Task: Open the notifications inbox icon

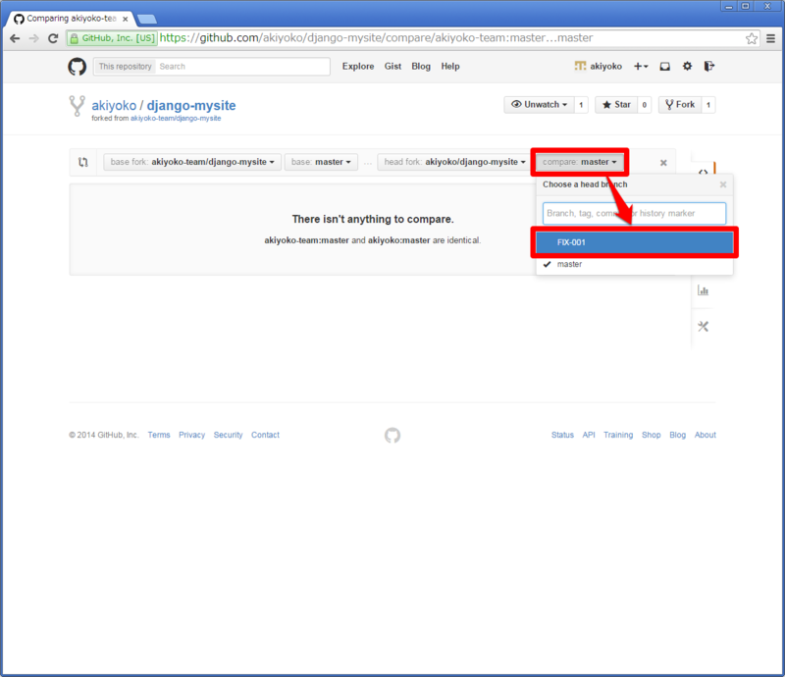Action: point(665,66)
